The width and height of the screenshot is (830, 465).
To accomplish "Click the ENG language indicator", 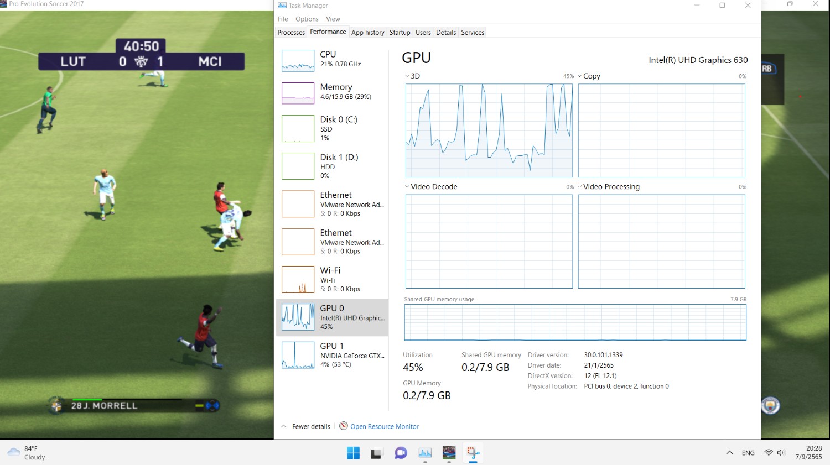I will (748, 453).
